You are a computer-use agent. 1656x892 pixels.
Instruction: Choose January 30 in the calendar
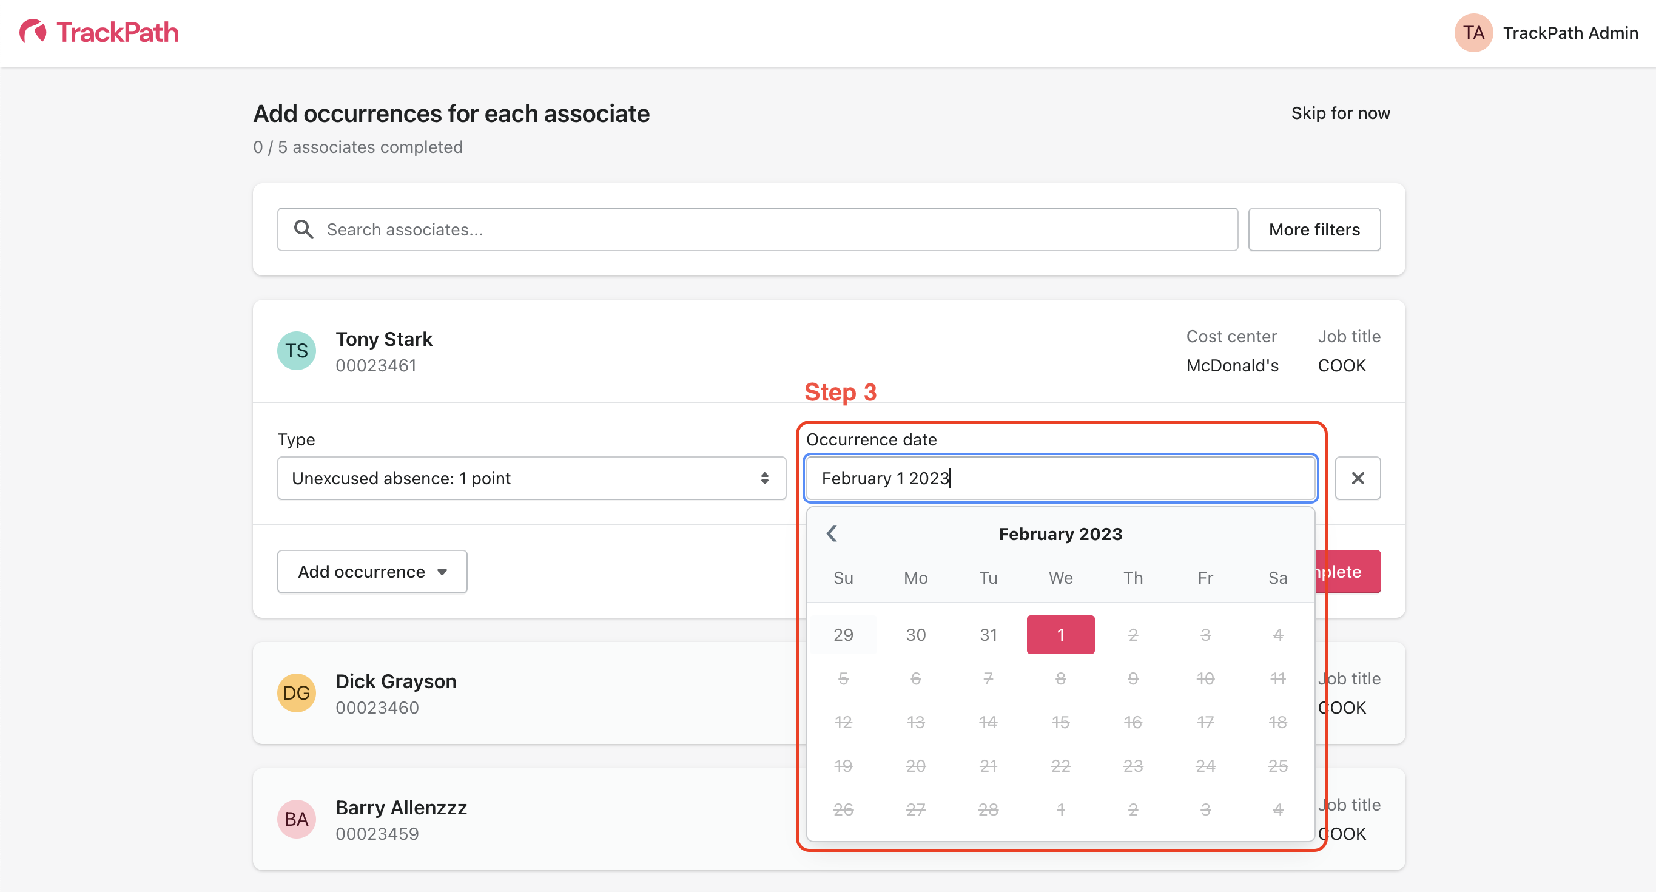915,635
